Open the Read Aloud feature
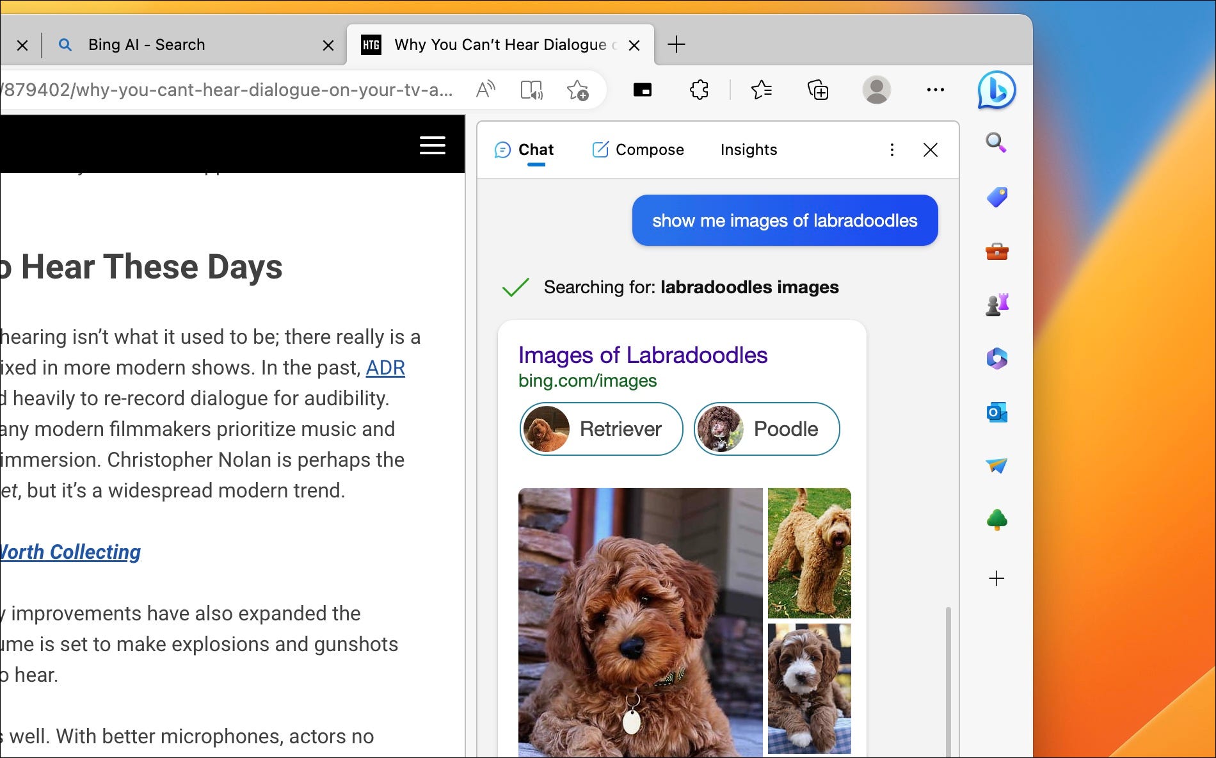This screenshot has height=758, width=1216. coord(486,90)
